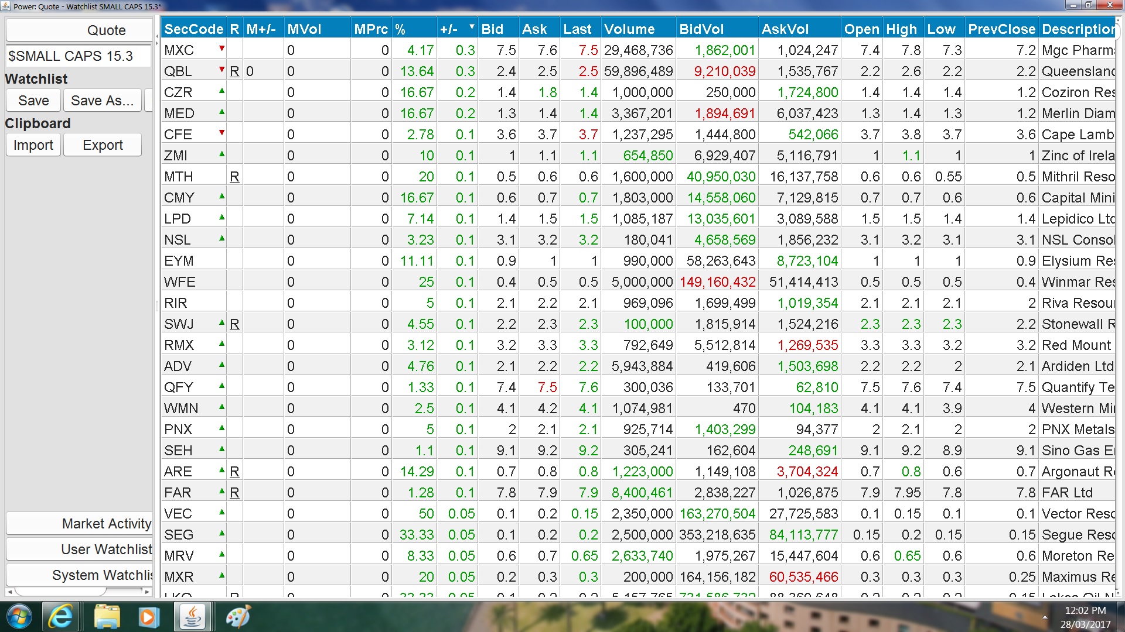Click green up arrow indicator for QFY
Image resolution: width=1125 pixels, height=632 pixels.
point(221,386)
